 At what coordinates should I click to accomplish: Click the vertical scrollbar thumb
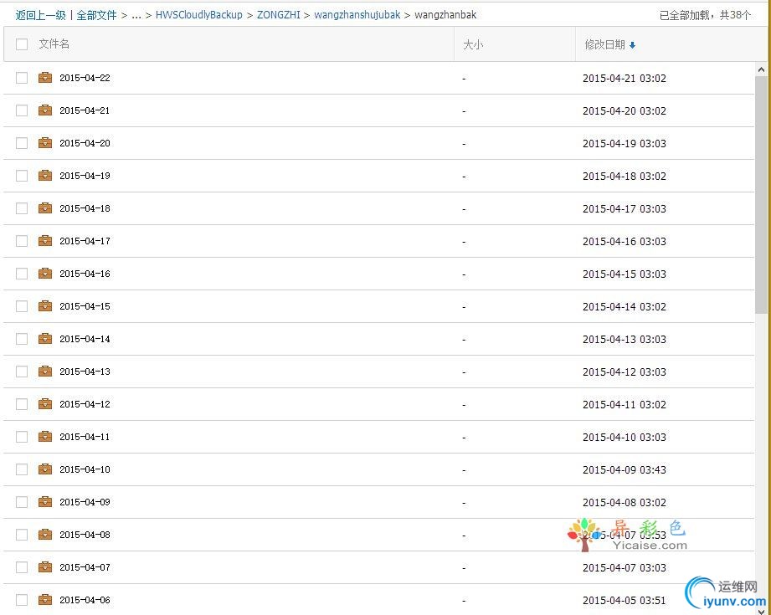761,195
